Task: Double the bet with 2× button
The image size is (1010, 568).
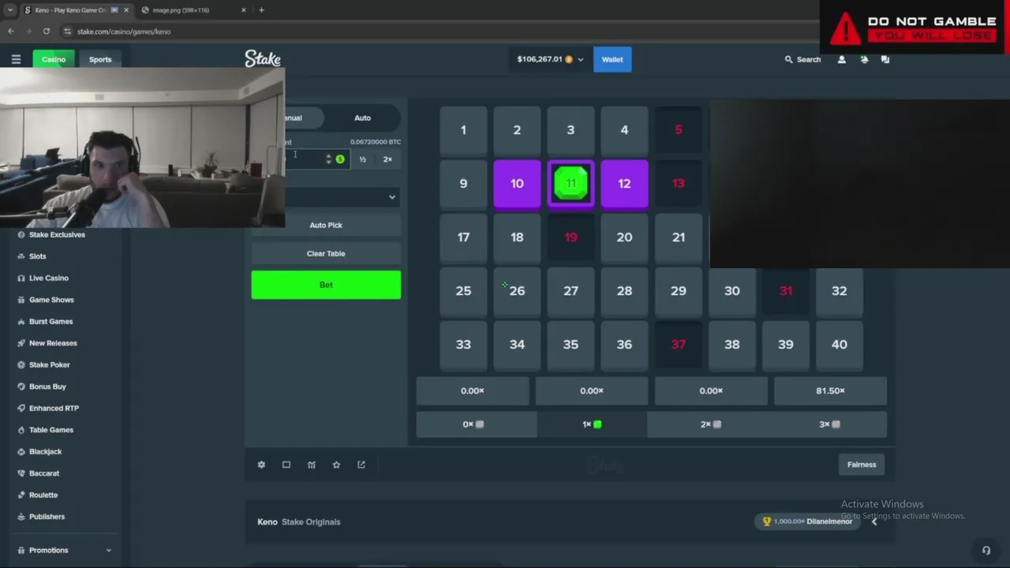Action: point(387,159)
